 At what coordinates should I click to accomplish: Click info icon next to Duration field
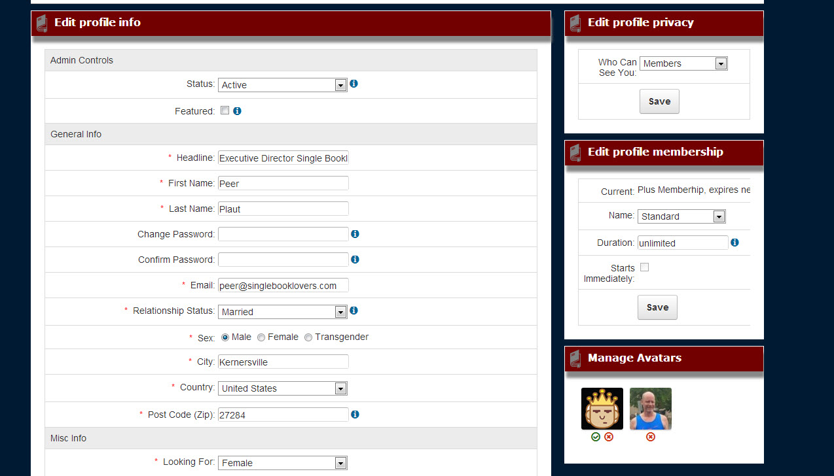coord(734,243)
